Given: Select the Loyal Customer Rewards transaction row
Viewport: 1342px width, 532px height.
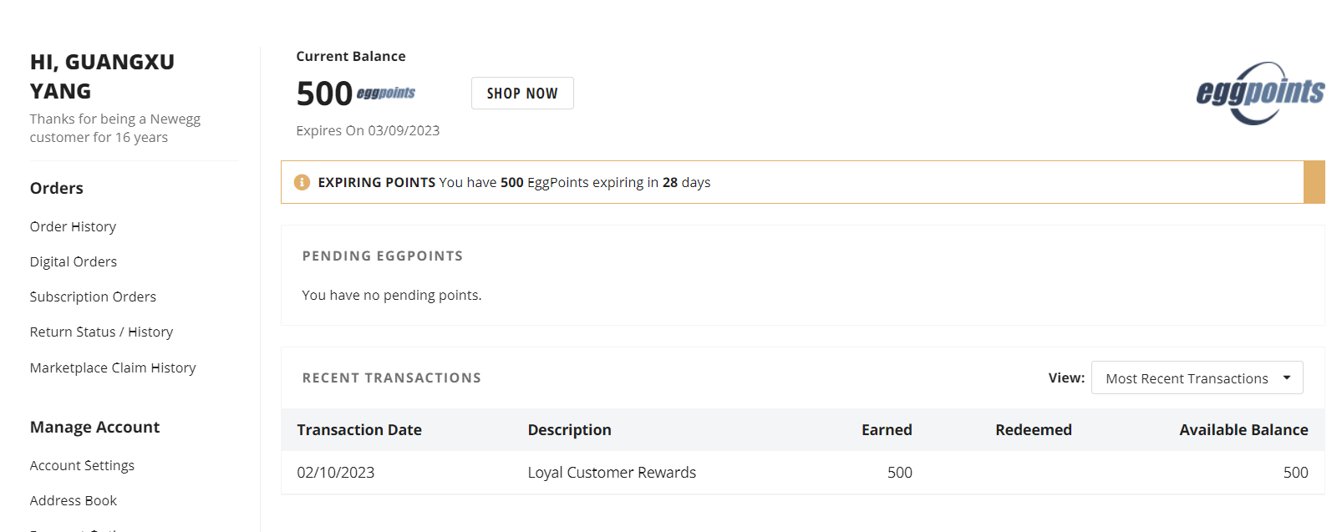Looking at the screenshot, I should [612, 473].
